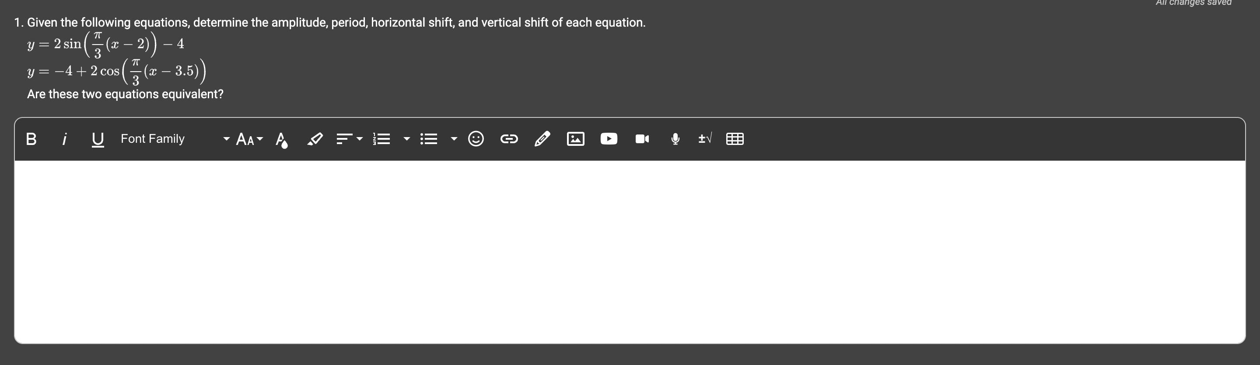Record a video response
Screen dimensions: 1260x365
pos(642,139)
